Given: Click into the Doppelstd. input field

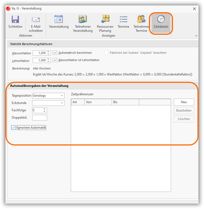Looking at the screenshot, I should [x=39, y=118].
